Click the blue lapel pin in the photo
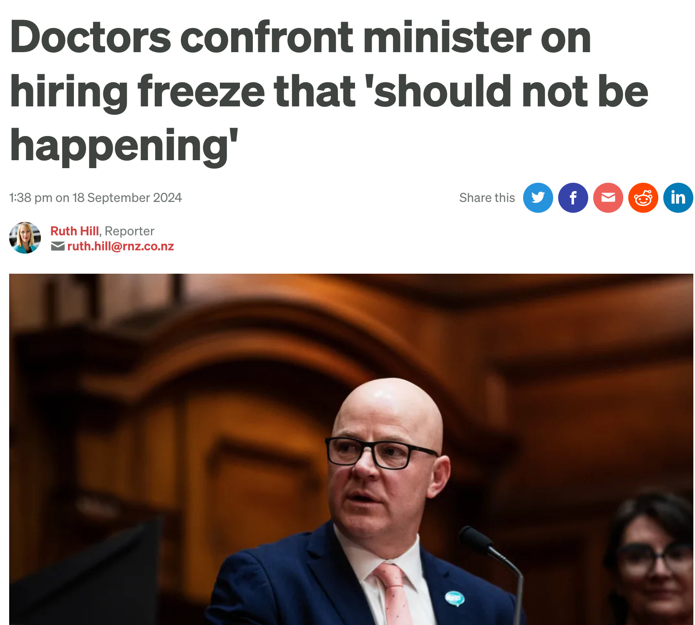695x625 pixels. click(455, 598)
